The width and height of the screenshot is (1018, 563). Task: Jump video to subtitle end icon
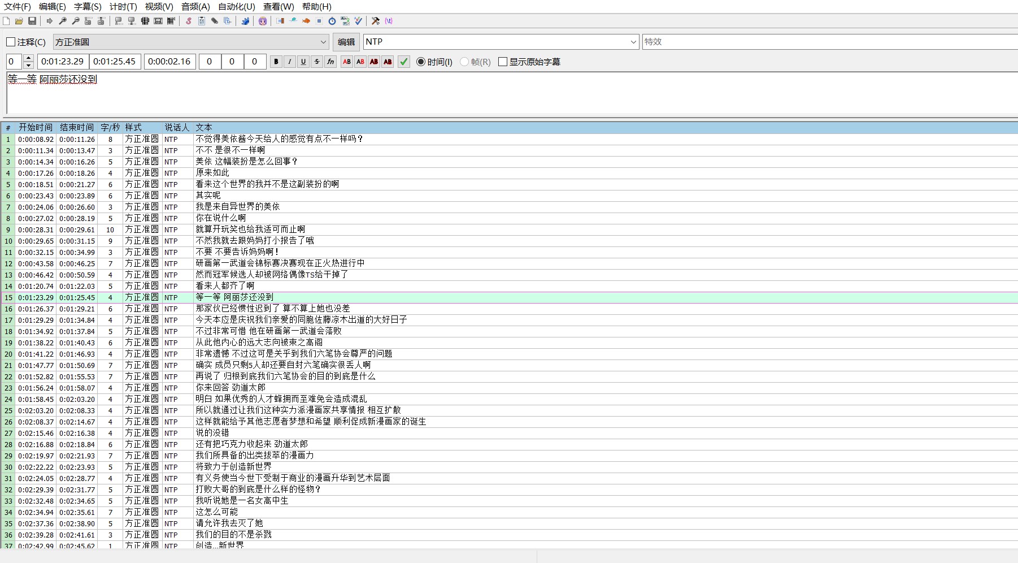pos(101,21)
